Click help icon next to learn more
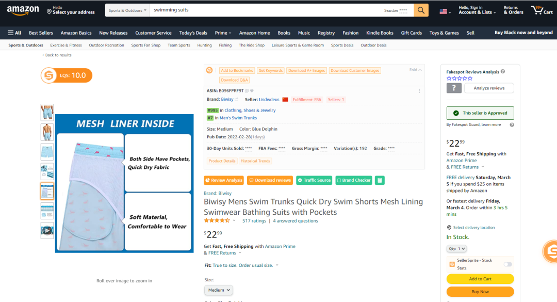This screenshot has height=302, width=557. (x=512, y=125)
